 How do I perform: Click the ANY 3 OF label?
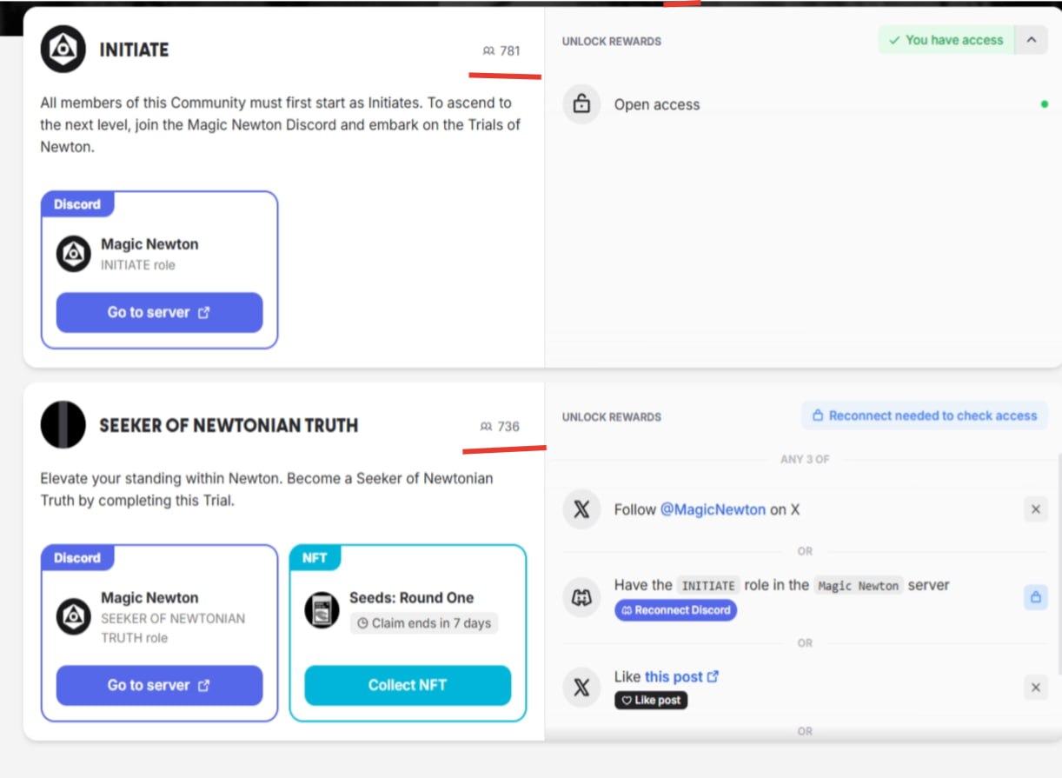[x=805, y=459]
